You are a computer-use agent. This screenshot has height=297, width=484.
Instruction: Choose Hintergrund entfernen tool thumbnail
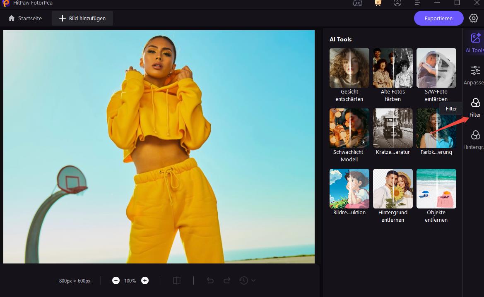[392, 189]
